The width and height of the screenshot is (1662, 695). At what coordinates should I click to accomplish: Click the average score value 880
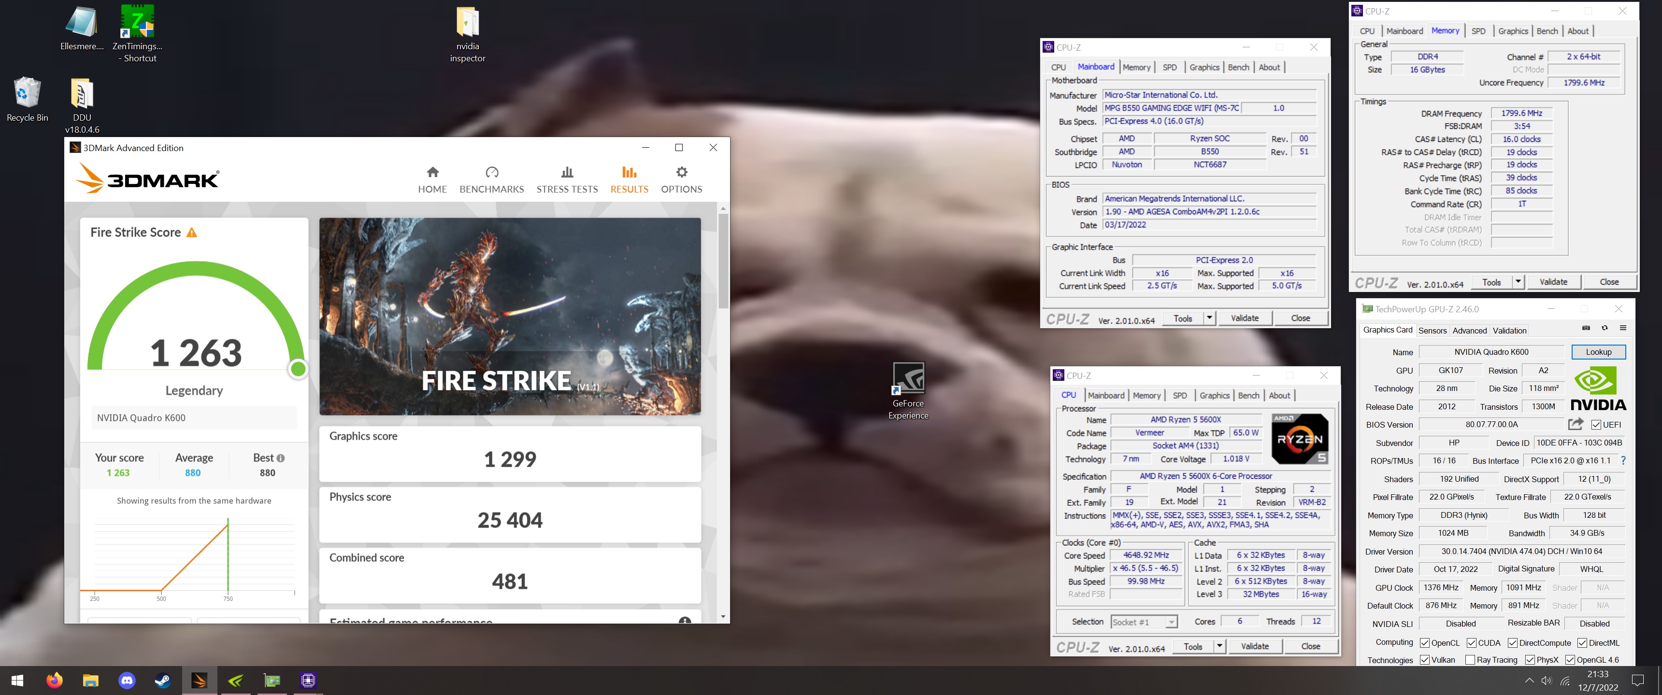[193, 473]
